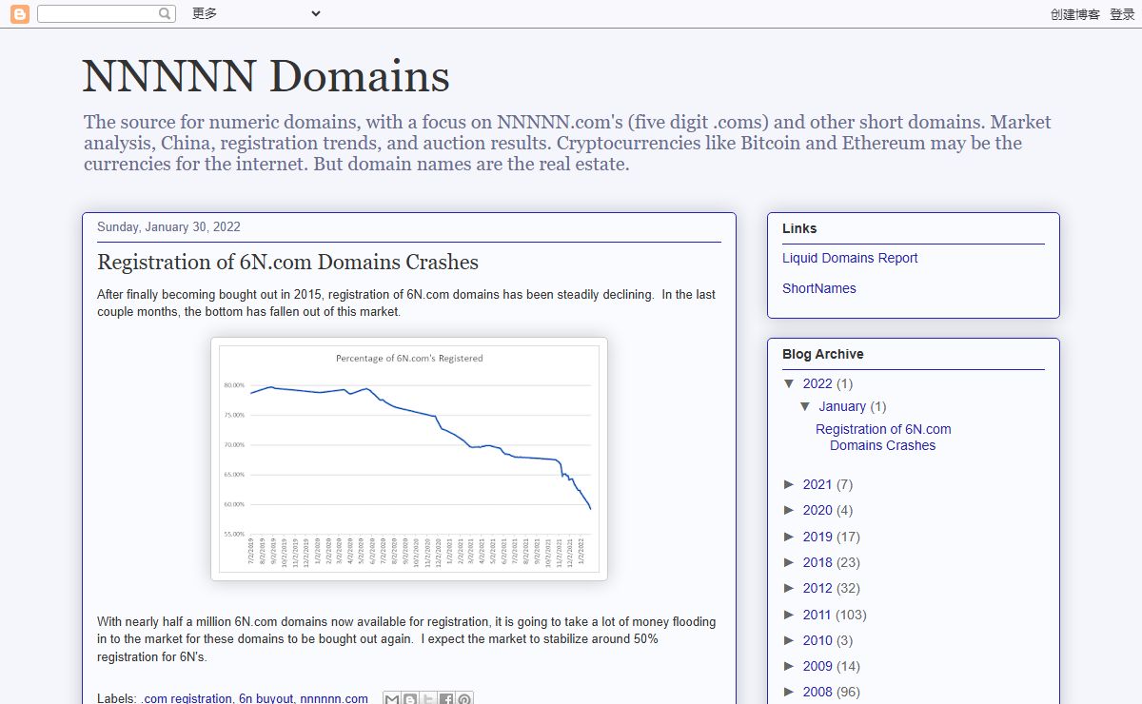Share post to Pinterest icon

[x=463, y=699]
